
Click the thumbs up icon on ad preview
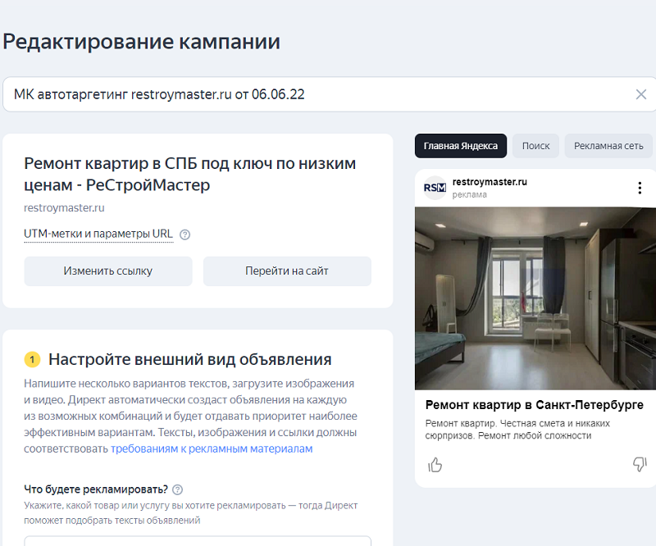pos(435,465)
